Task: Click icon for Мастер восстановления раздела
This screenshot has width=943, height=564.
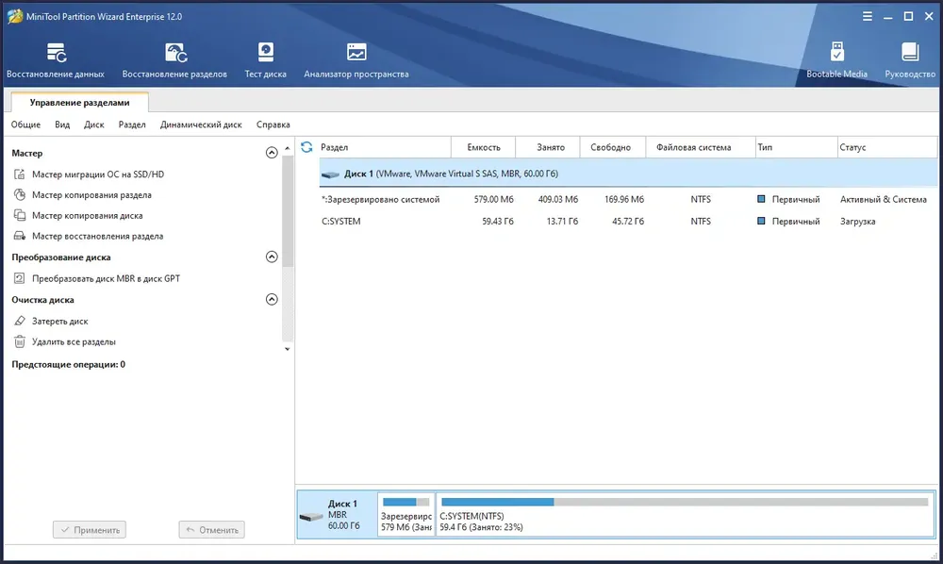Action: coord(19,236)
